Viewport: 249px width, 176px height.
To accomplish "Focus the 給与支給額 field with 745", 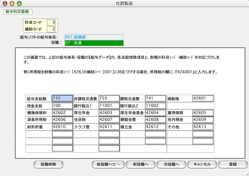I will coord(62,98).
